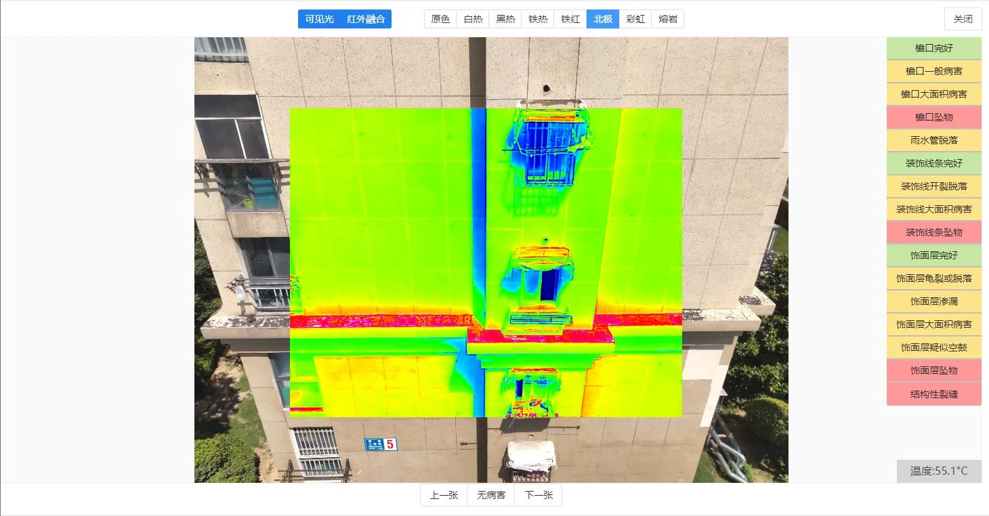Go to next image with 下一张

[x=539, y=495]
